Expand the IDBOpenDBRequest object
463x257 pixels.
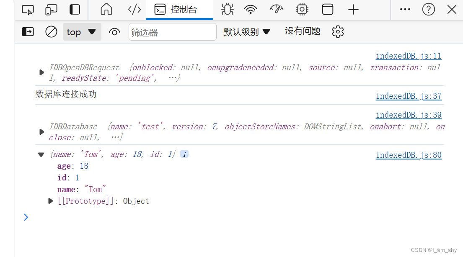[41, 72]
